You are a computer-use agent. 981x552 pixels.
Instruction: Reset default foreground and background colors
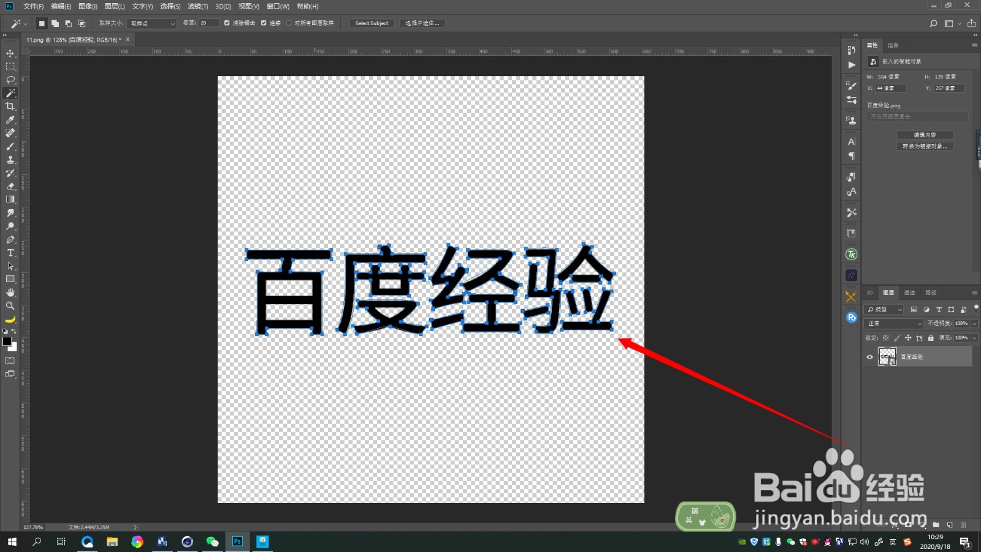(5, 331)
